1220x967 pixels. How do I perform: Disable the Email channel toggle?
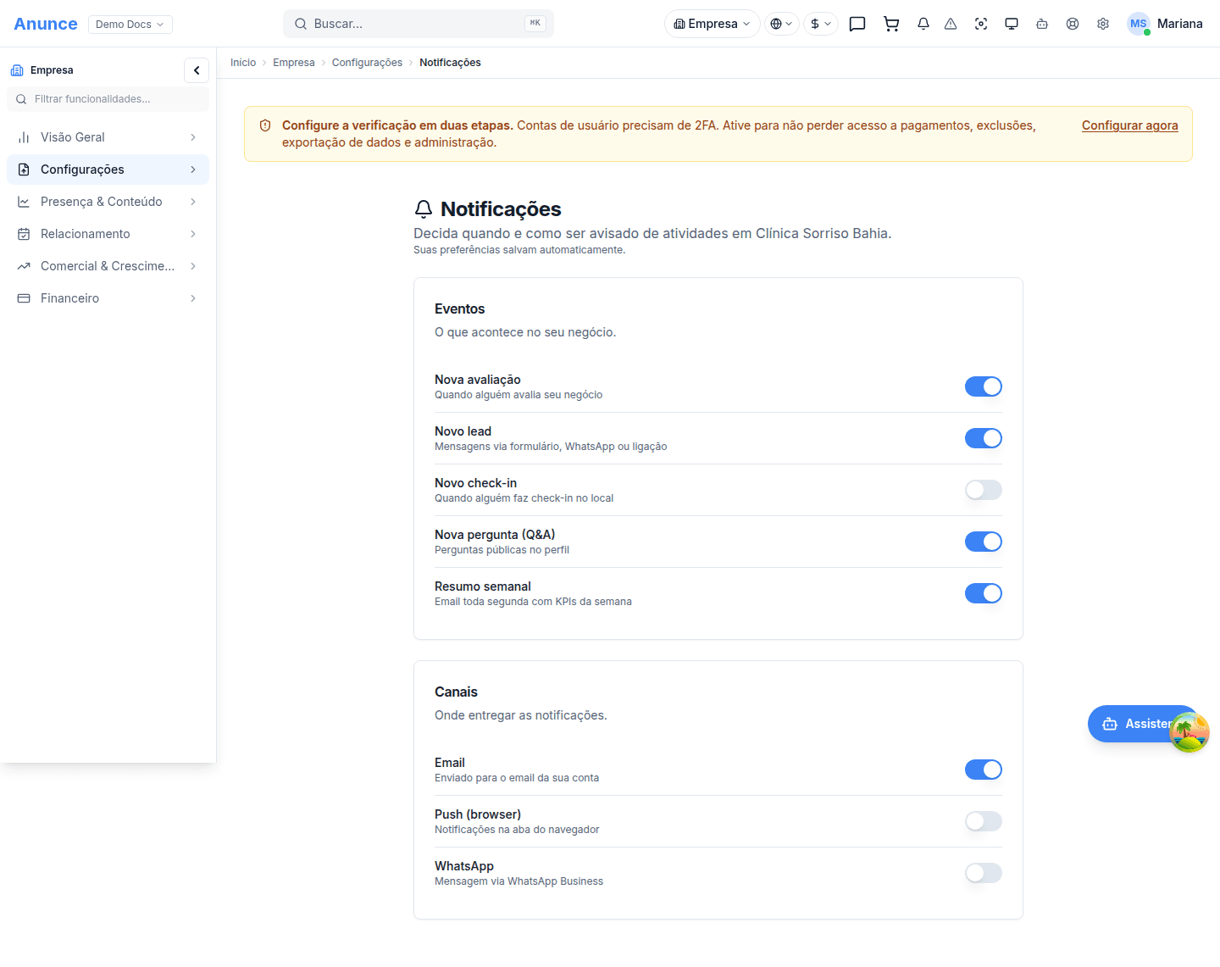click(x=984, y=770)
